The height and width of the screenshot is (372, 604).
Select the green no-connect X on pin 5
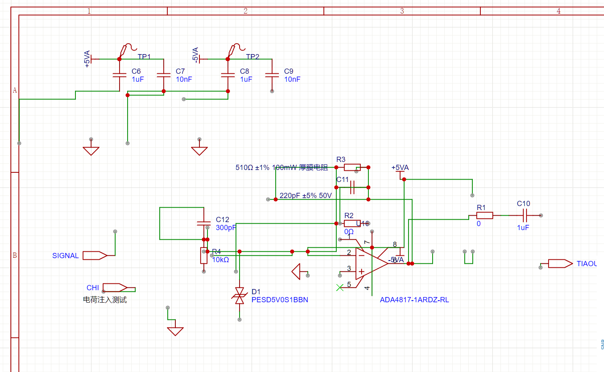tap(340, 287)
